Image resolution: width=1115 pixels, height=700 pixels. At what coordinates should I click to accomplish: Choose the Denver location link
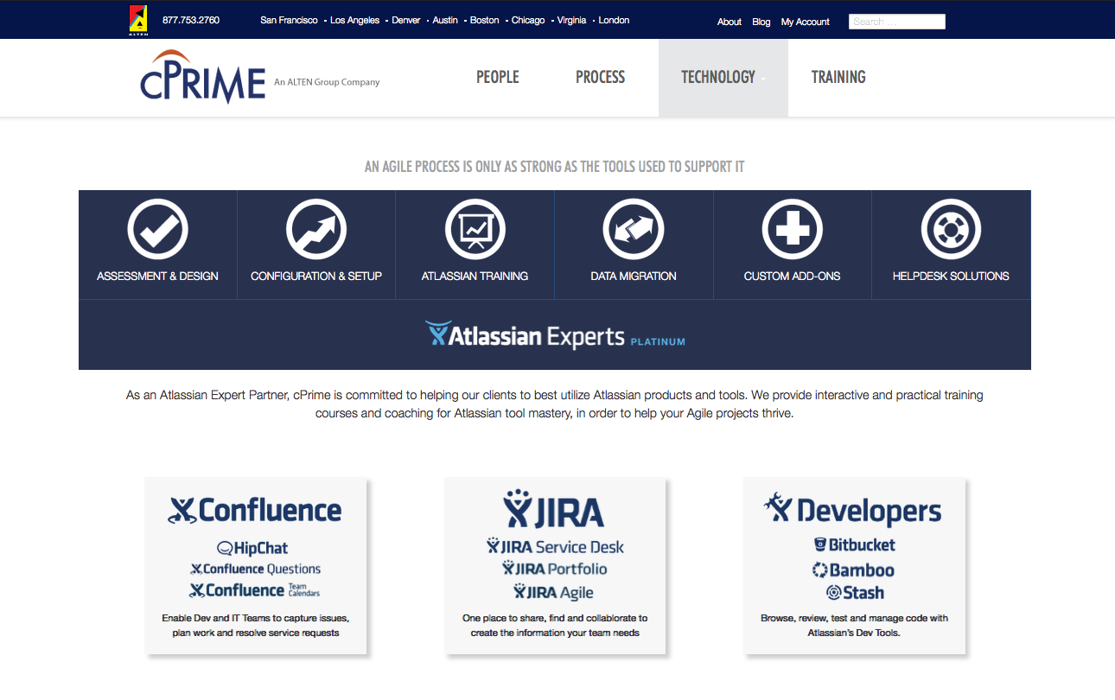406,20
